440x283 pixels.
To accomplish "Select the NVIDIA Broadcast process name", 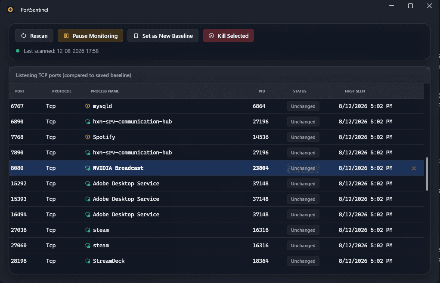I will click(x=118, y=168).
